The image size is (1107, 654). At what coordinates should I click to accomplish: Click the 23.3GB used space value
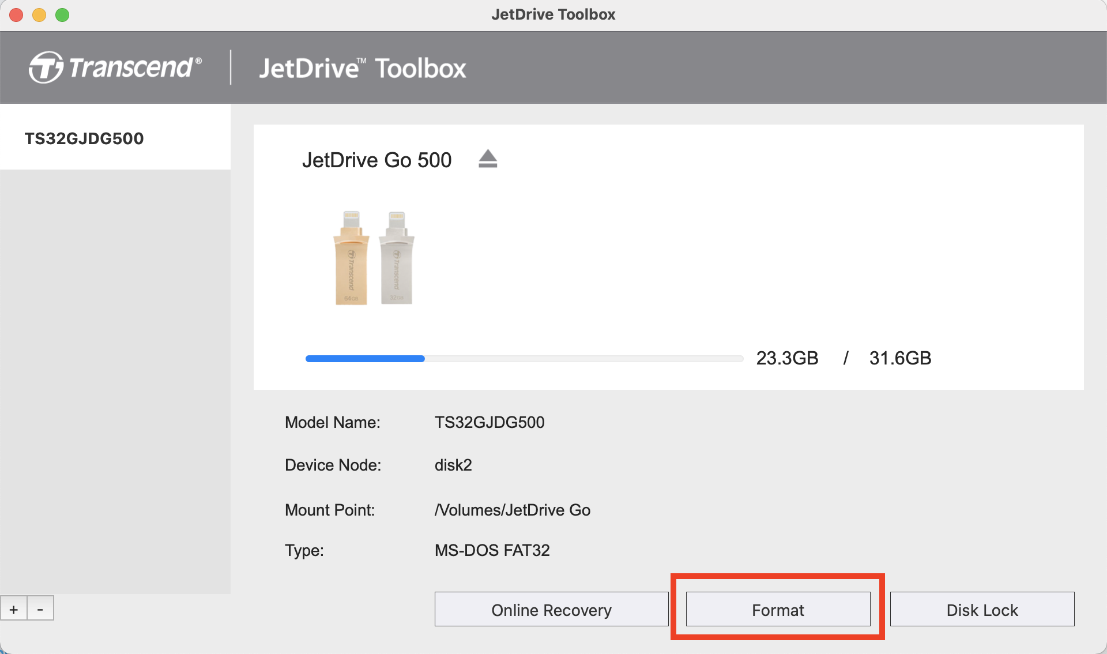pos(787,358)
